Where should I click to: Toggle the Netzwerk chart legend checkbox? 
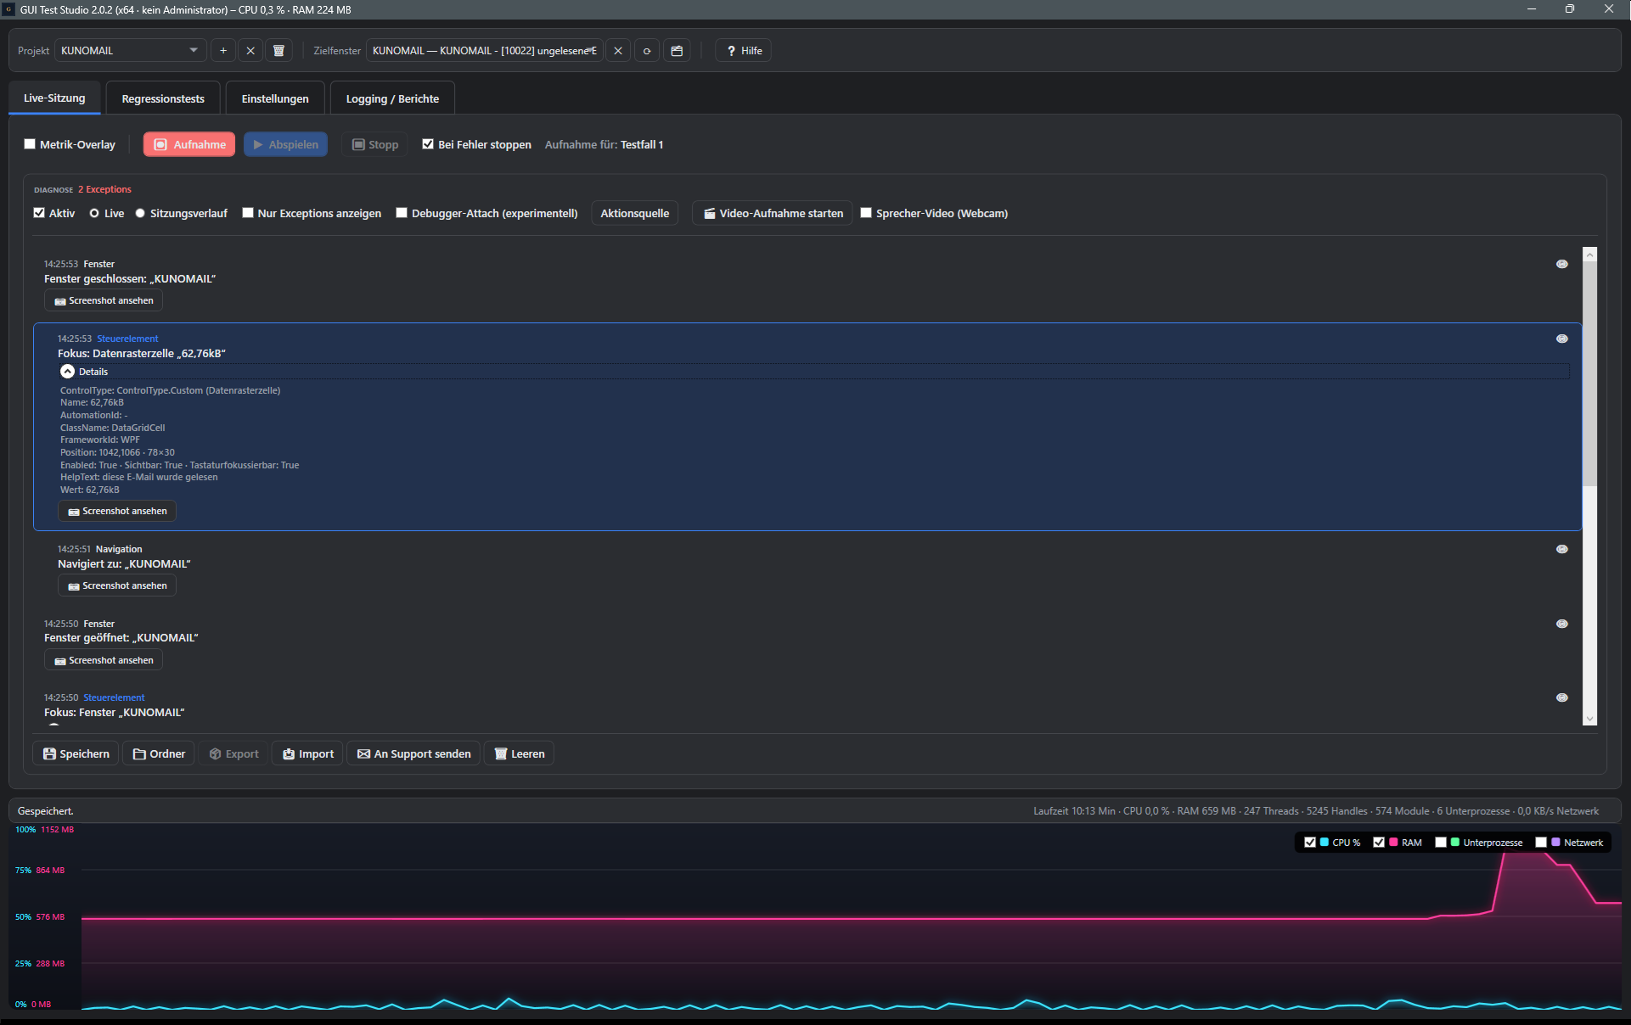point(1541,843)
